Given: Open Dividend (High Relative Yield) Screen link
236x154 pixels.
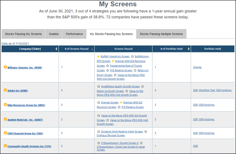Looking at the screenshot, I should tap(122, 132).
